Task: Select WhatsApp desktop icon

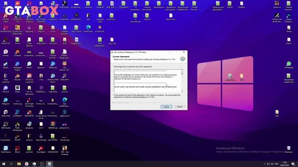Action: coord(289,65)
